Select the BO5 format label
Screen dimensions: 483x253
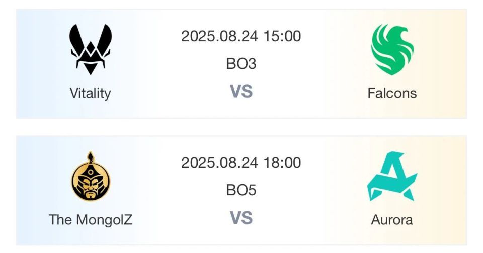pos(241,190)
